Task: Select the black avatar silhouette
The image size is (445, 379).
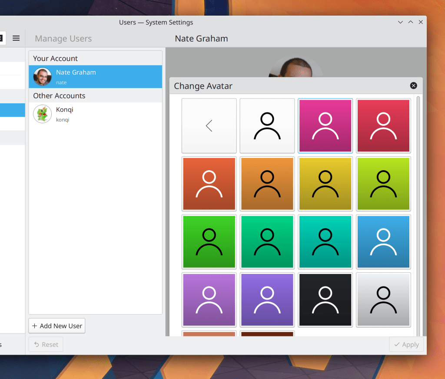Action: [x=325, y=300]
